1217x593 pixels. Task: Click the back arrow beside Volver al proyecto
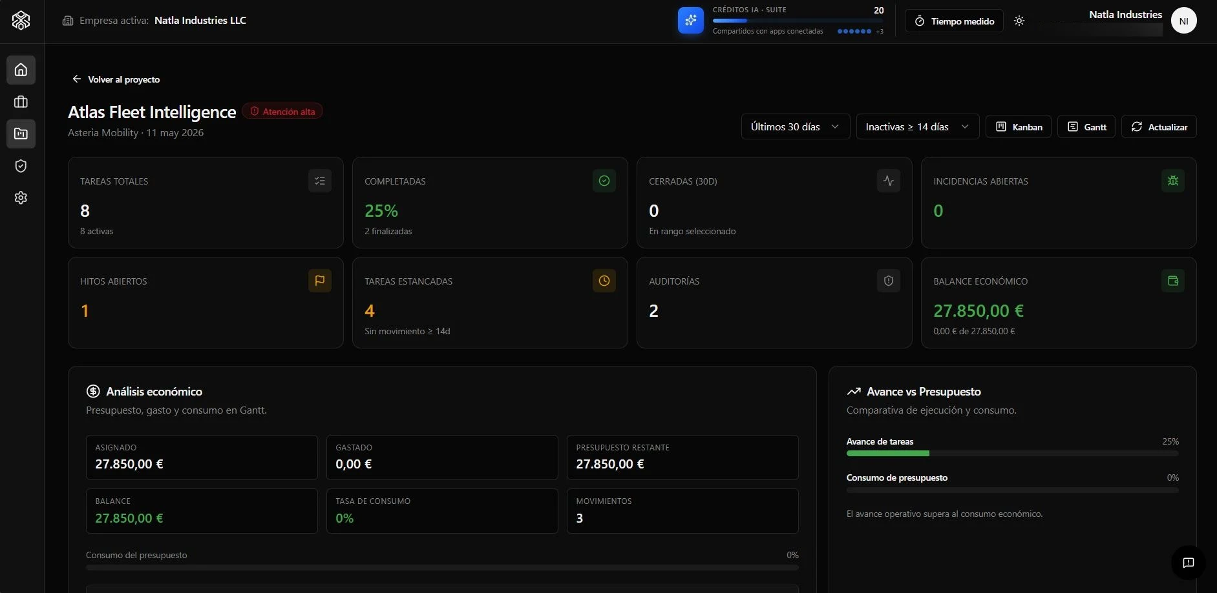pyautogui.click(x=76, y=79)
